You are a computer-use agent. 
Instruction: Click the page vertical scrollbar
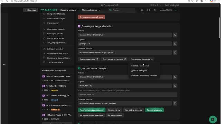220,28
